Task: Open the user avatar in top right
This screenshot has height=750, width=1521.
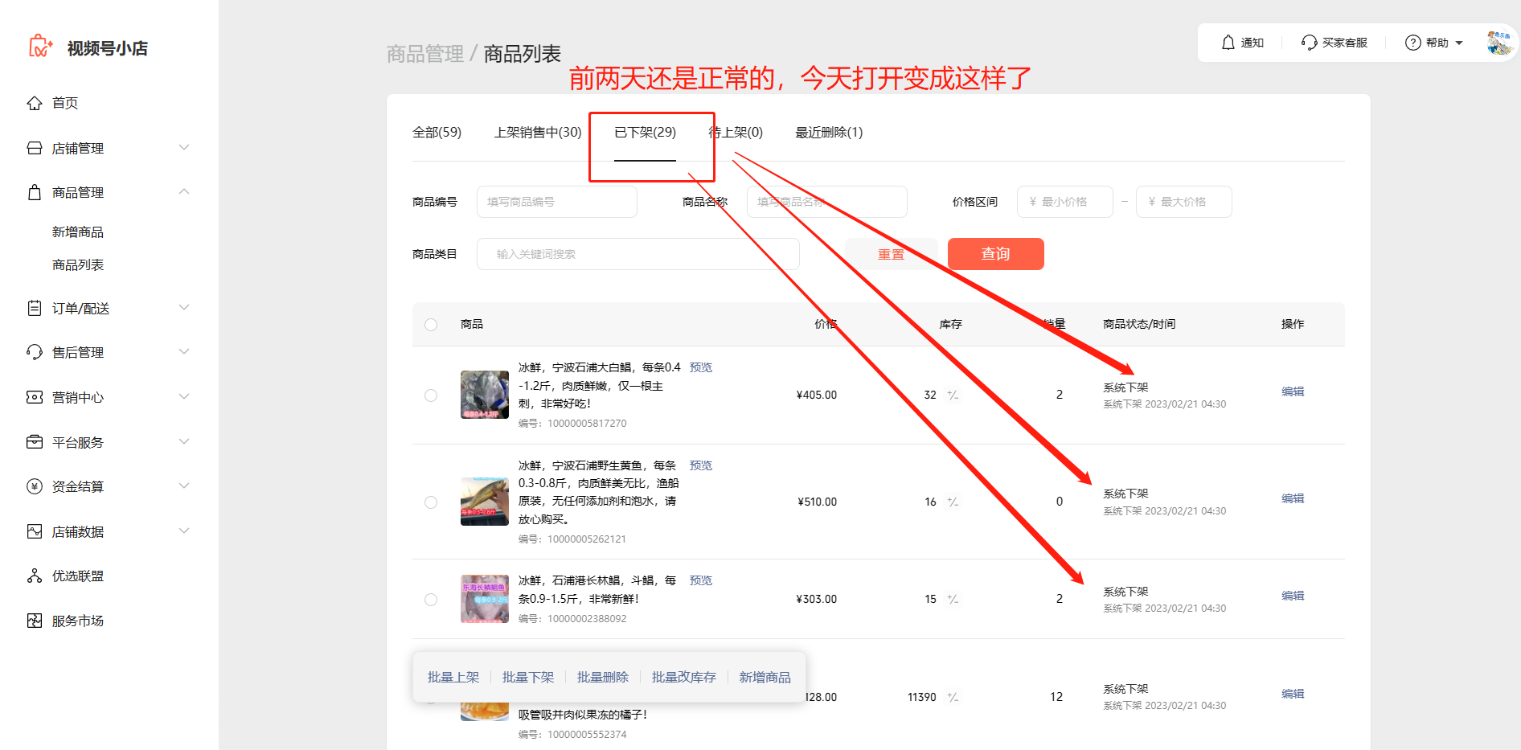Action: (x=1500, y=43)
